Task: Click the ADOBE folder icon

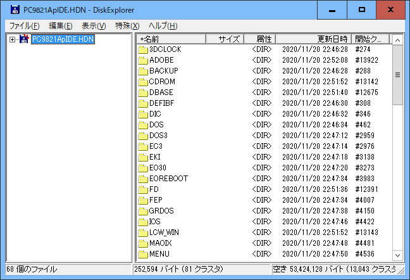Action: click(142, 60)
